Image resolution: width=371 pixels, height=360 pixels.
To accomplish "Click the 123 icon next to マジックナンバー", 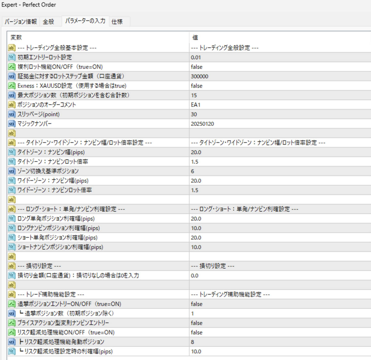I will tap(11, 124).
